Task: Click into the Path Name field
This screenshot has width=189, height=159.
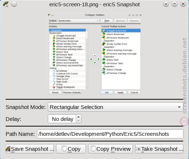Action: click(110, 134)
